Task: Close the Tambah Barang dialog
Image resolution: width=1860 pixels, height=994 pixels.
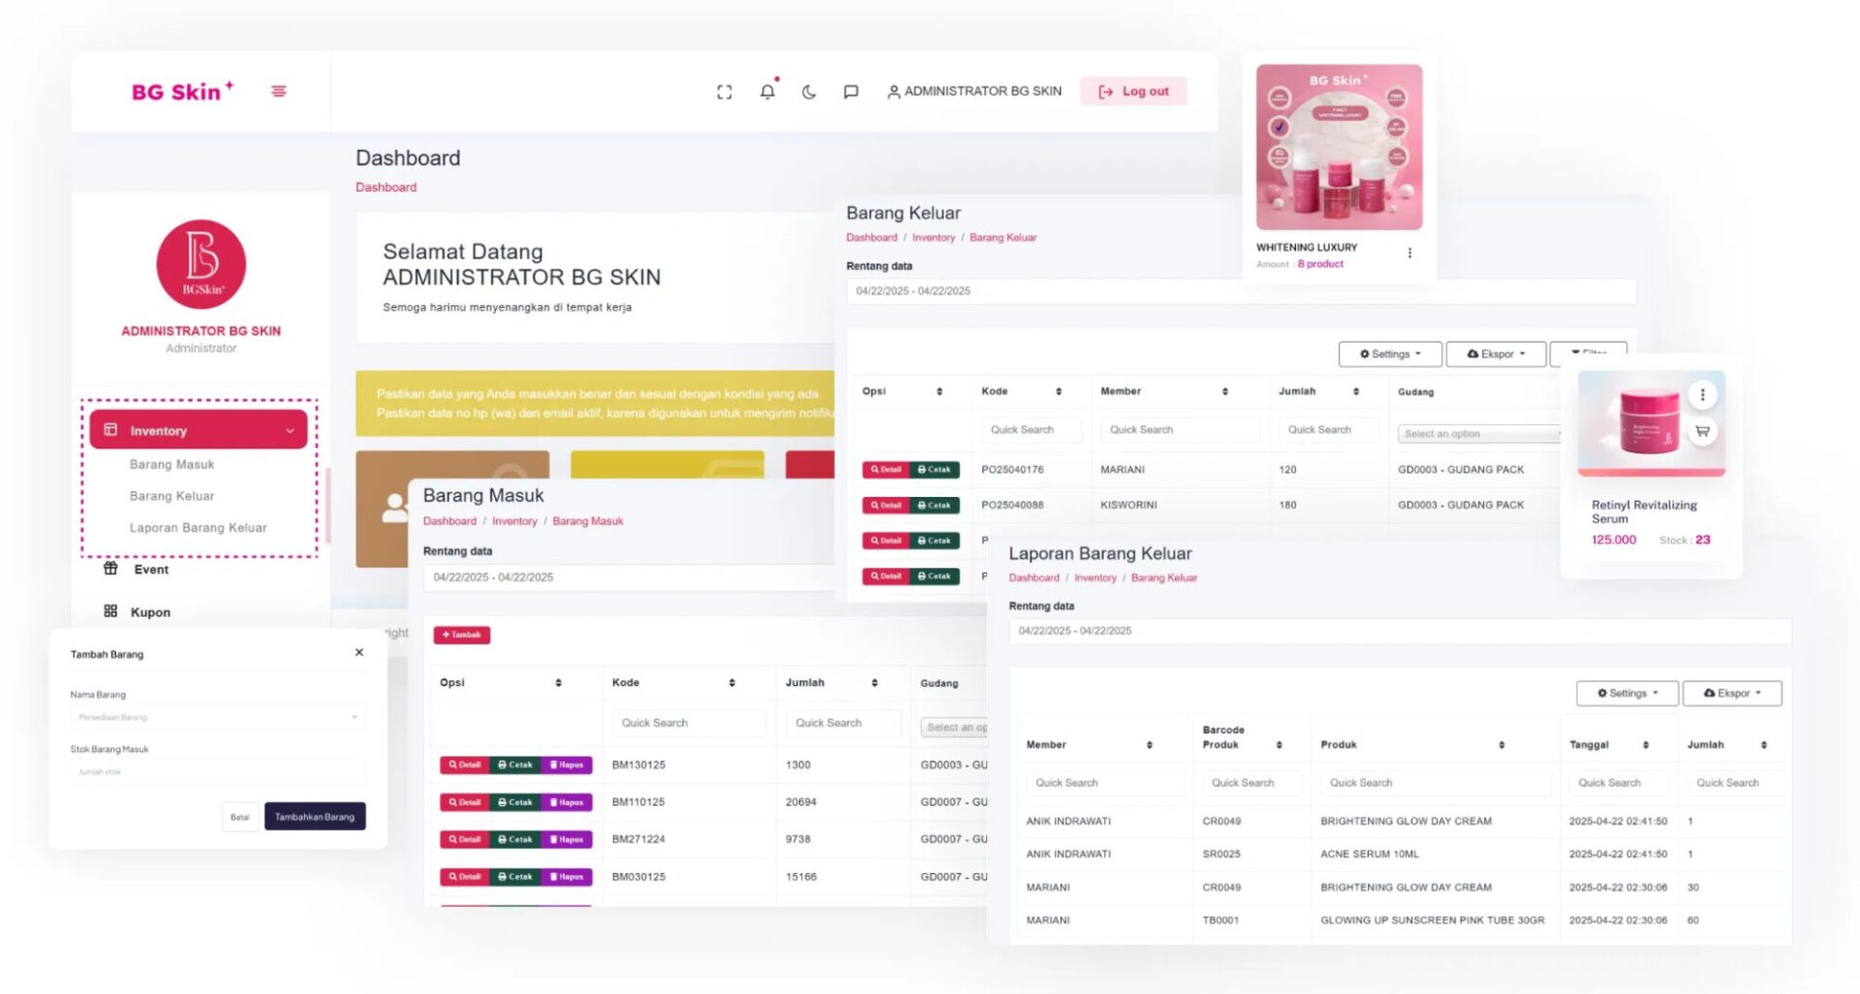Action: [359, 653]
